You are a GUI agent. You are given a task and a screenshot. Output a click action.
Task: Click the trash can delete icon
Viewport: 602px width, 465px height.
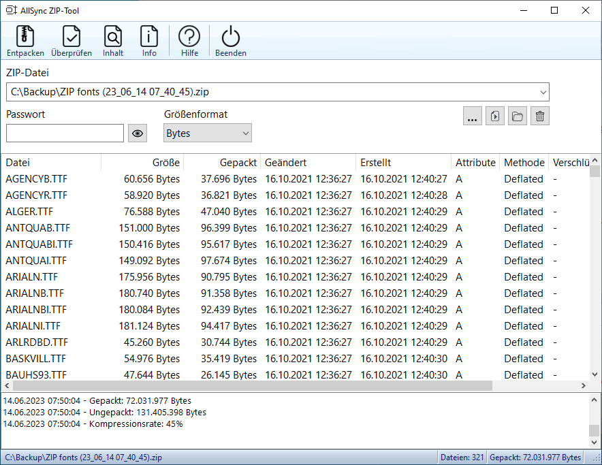point(540,116)
